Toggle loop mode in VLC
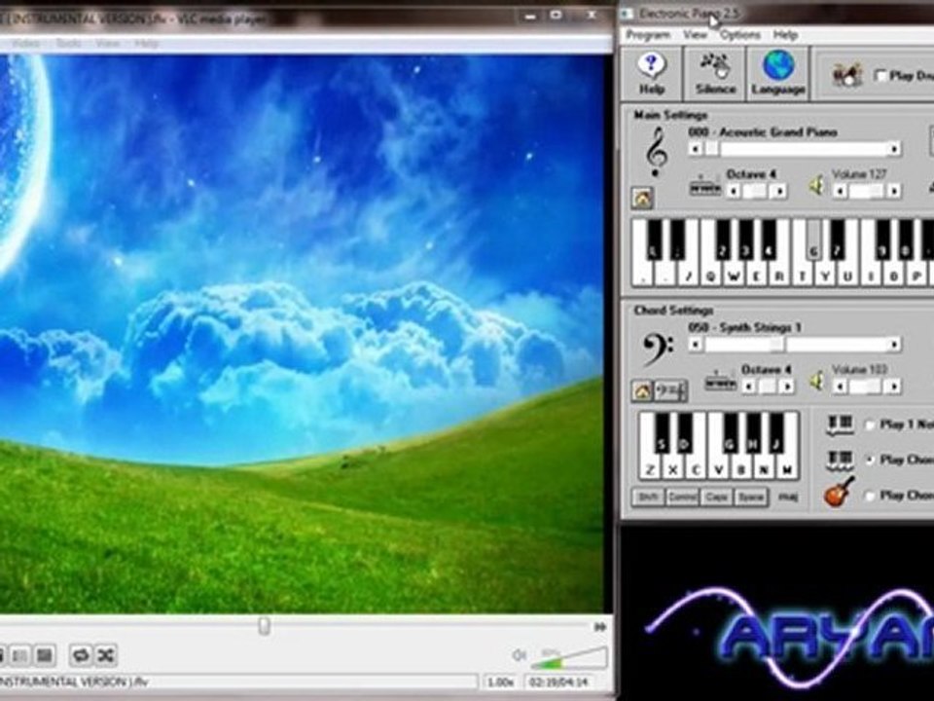The height and width of the screenshot is (701, 934). (81, 655)
